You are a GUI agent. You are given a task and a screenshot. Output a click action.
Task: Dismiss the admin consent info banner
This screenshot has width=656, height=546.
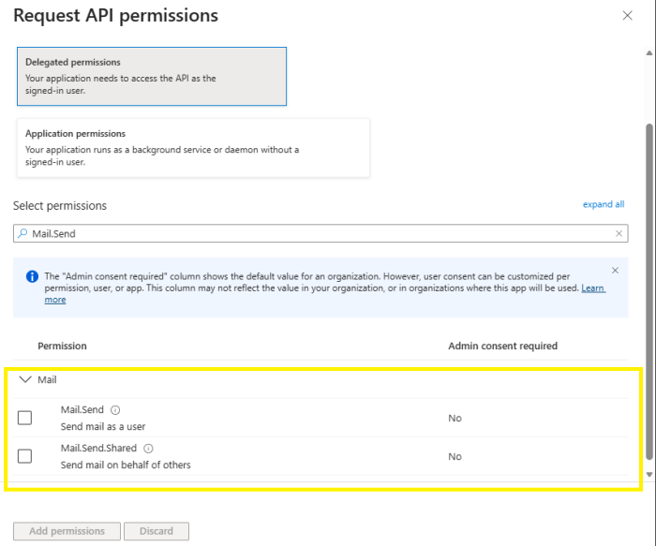(x=615, y=271)
